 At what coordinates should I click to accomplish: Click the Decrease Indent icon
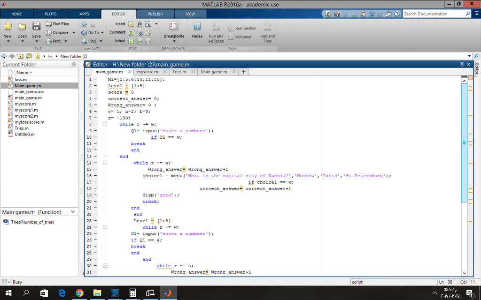click(148, 41)
